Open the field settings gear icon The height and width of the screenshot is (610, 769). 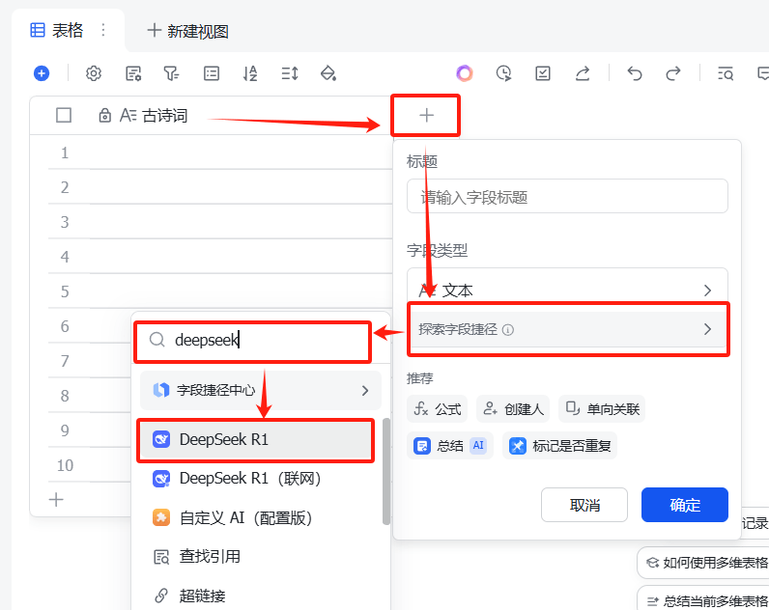(93, 73)
